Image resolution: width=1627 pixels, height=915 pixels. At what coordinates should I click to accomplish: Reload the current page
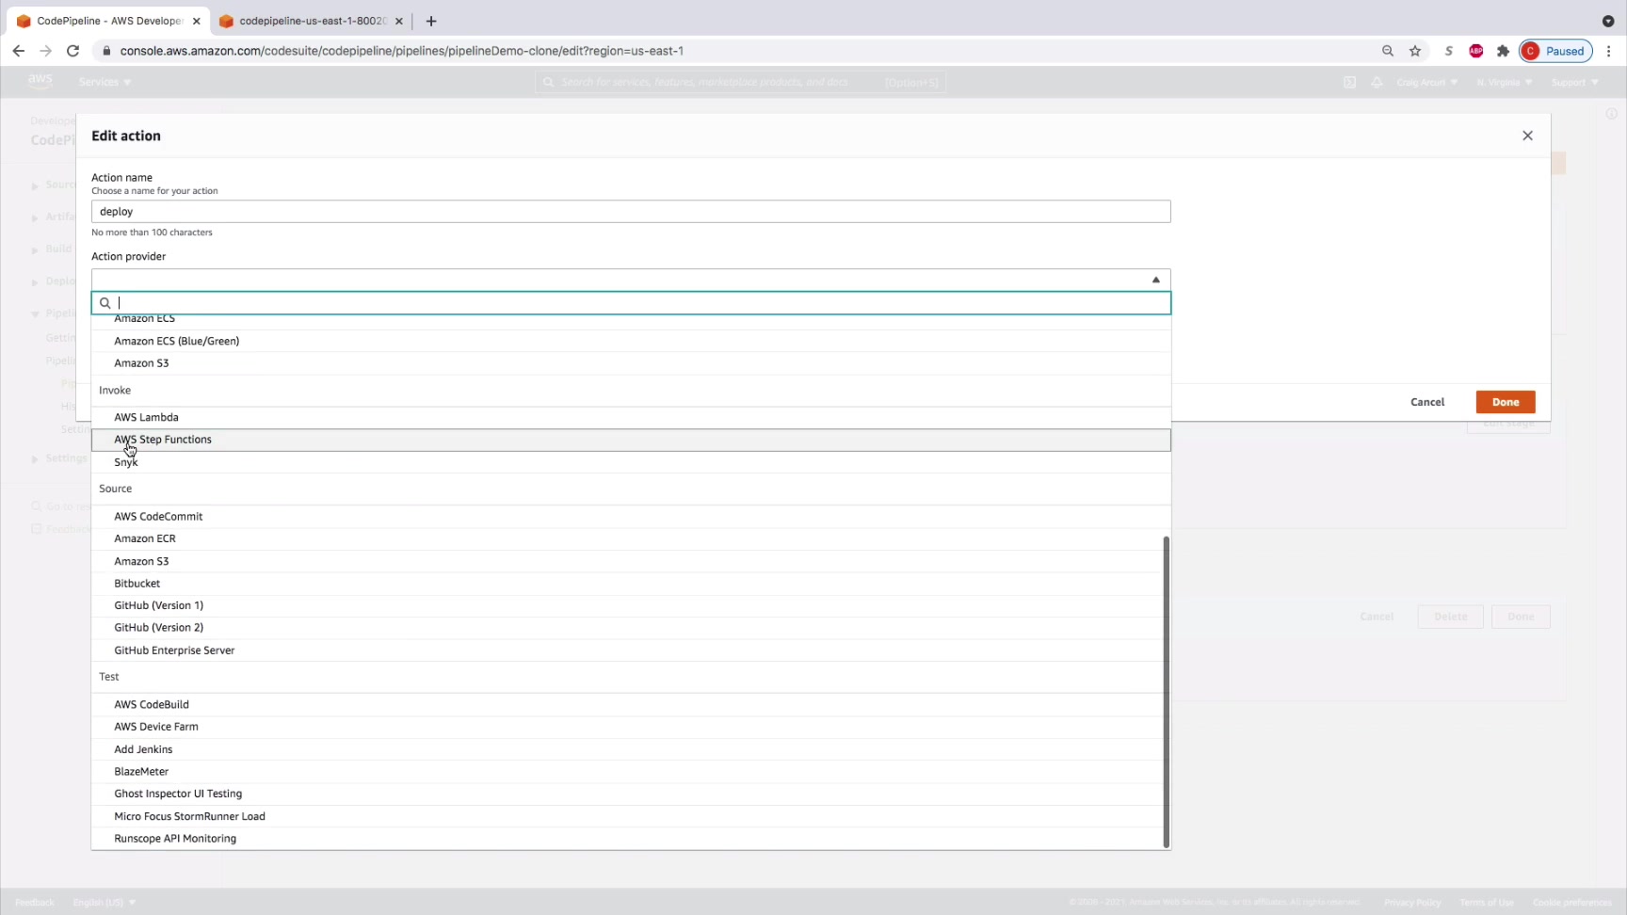[x=72, y=51]
